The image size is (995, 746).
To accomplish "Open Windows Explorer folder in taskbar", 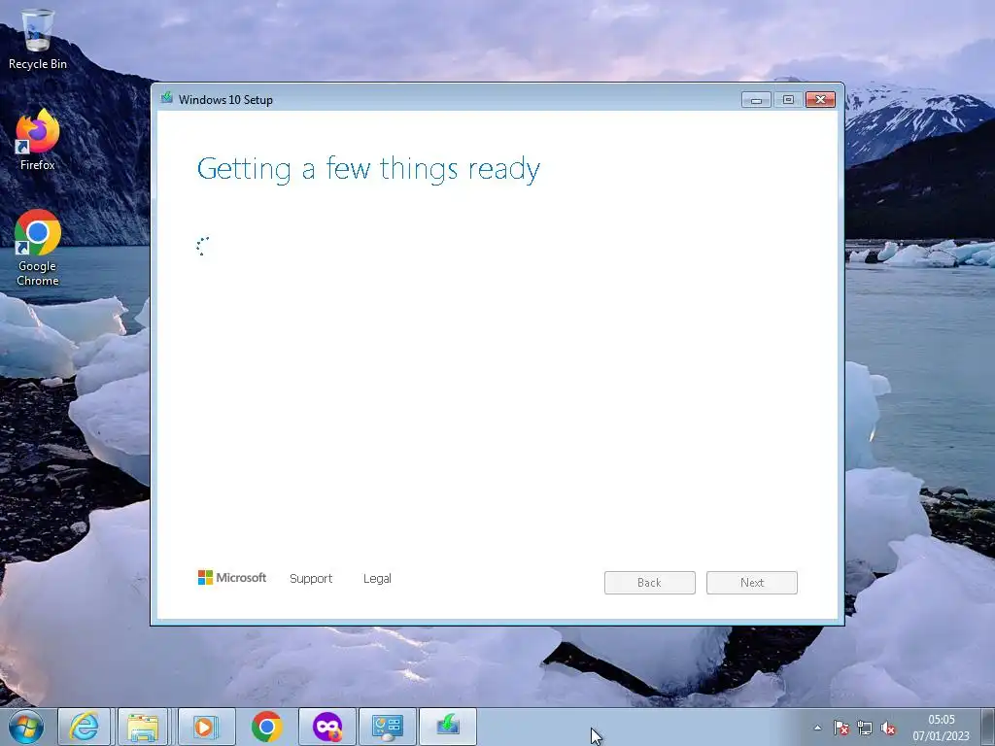I will tap(143, 727).
